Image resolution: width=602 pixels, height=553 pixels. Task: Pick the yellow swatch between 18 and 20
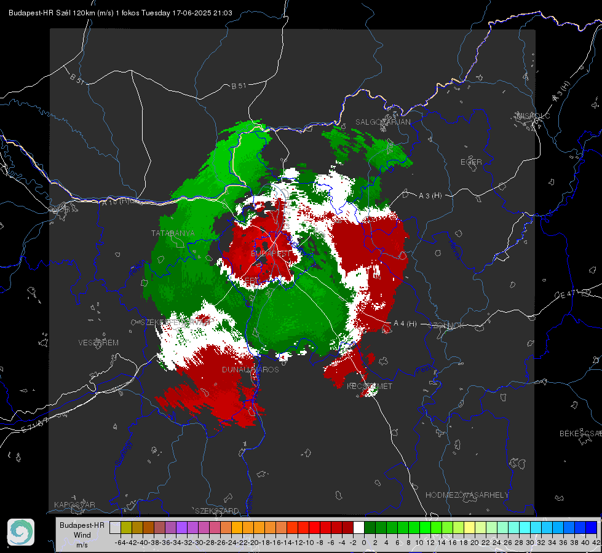(x=470, y=527)
